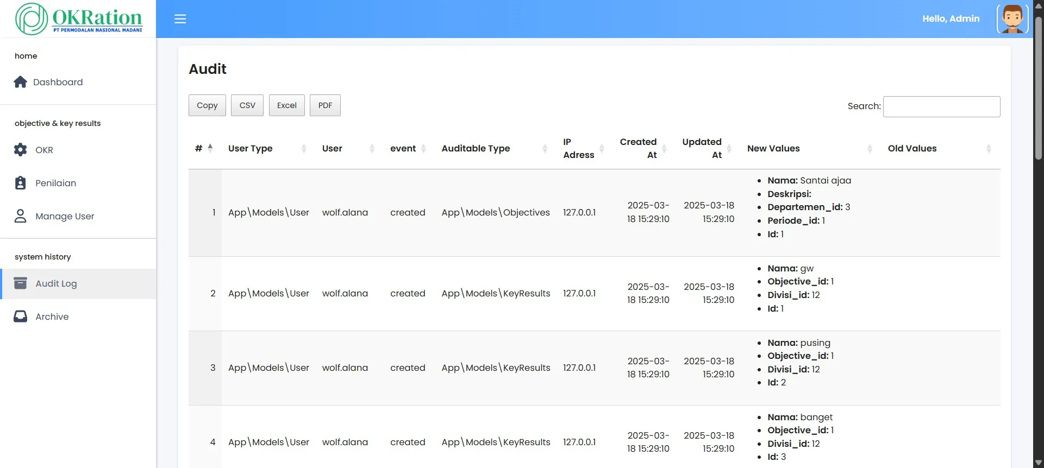Click the OKR gear icon
This screenshot has height=468, width=1044.
tap(20, 150)
